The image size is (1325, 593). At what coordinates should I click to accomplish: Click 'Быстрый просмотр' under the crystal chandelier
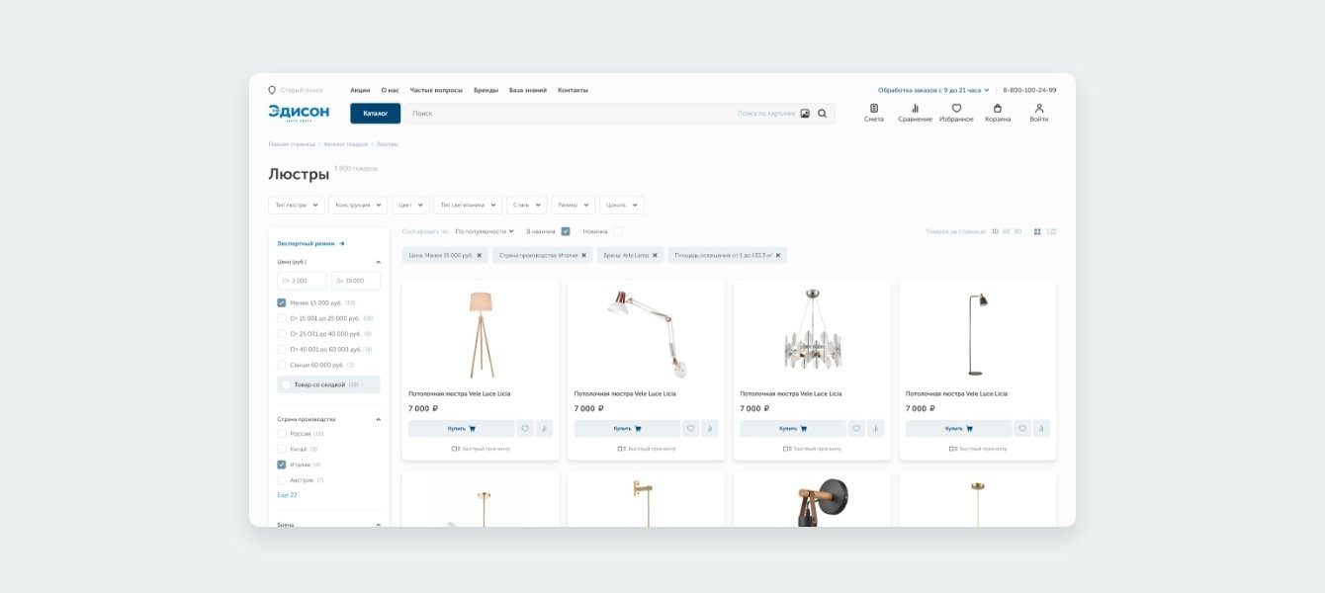point(812,449)
